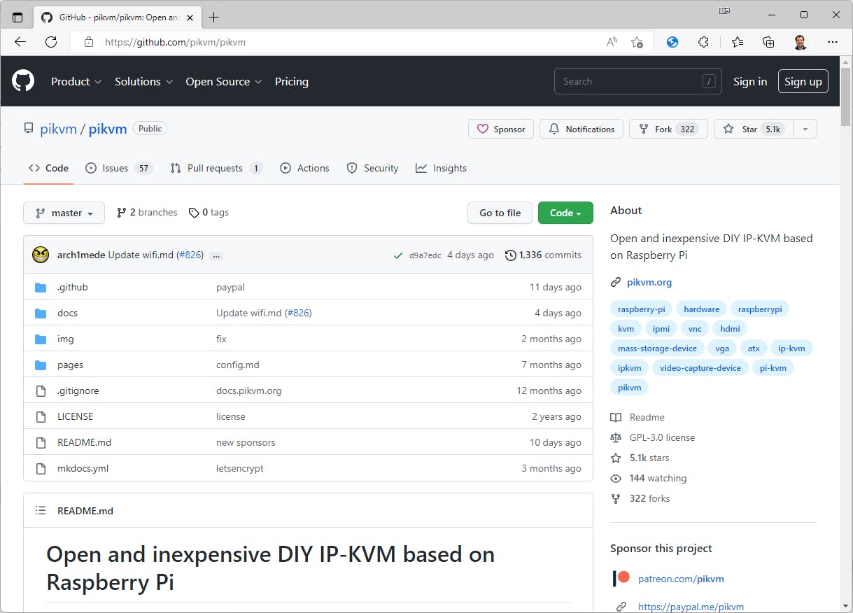Click the browser profile avatar

[x=801, y=42]
